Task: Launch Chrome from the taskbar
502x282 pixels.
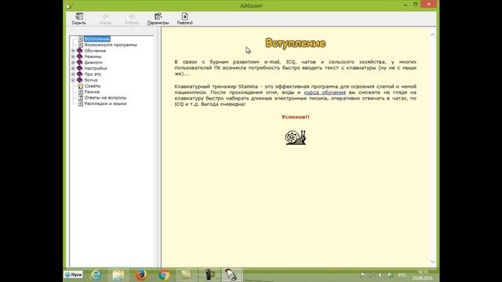Action: tap(164, 275)
